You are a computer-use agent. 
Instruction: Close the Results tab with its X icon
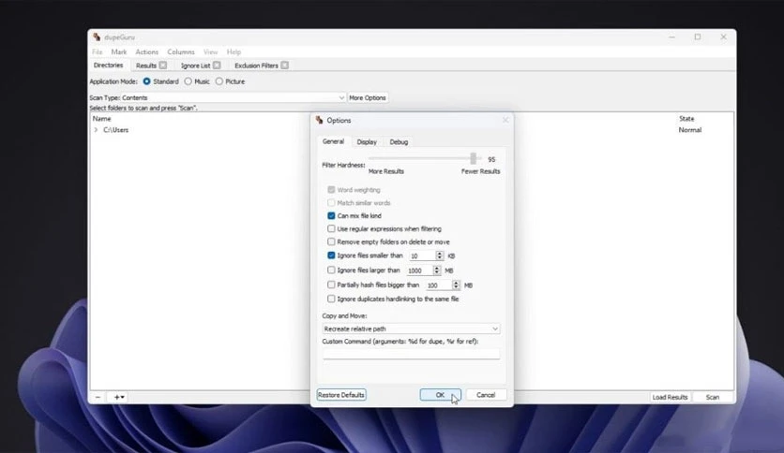(163, 66)
